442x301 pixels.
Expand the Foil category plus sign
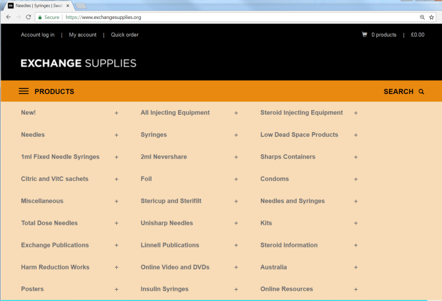click(236, 179)
